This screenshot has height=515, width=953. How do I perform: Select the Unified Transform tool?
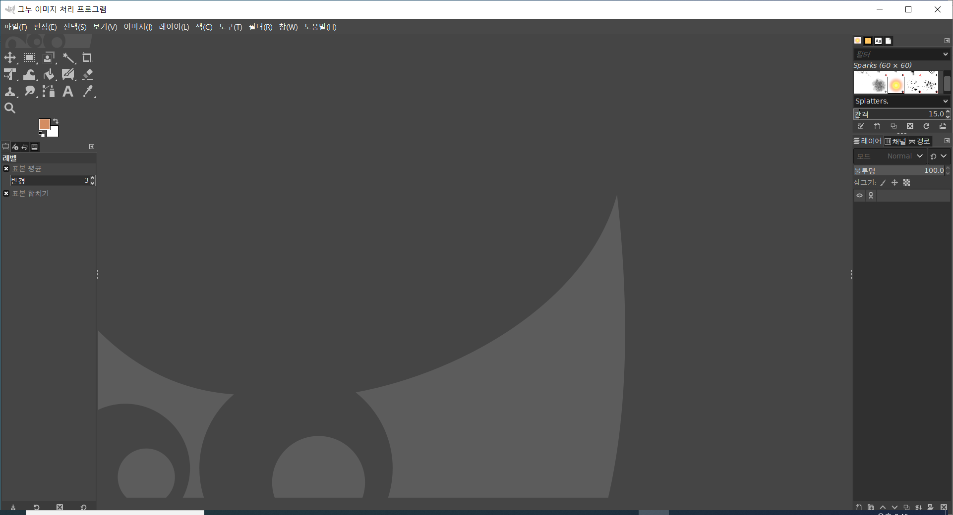[10, 75]
